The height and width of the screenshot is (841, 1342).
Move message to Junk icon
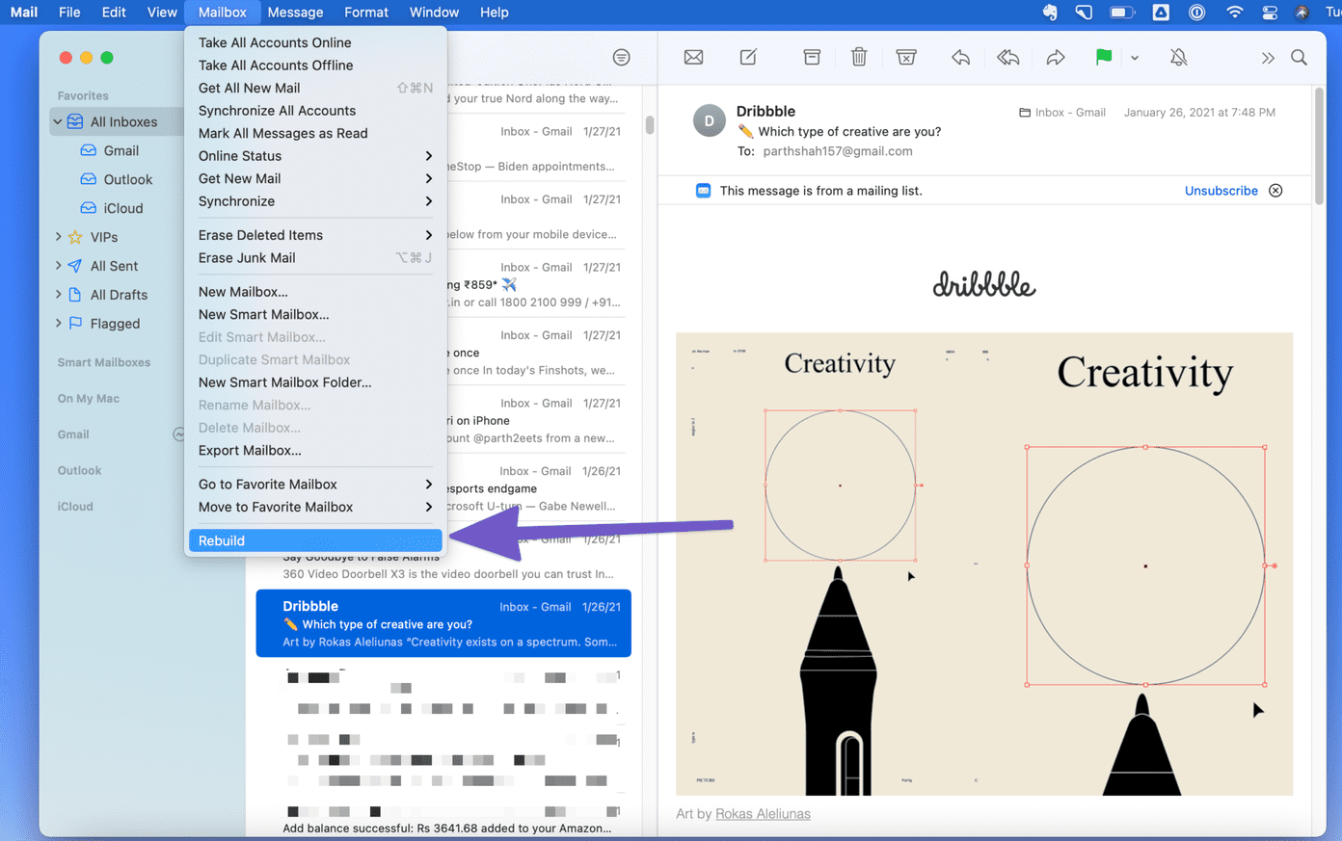(906, 58)
